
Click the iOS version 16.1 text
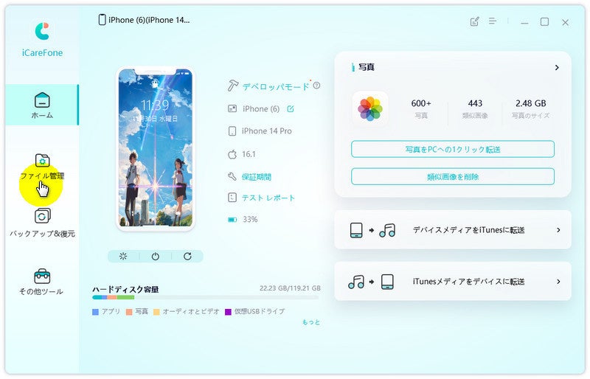pyautogui.click(x=249, y=154)
